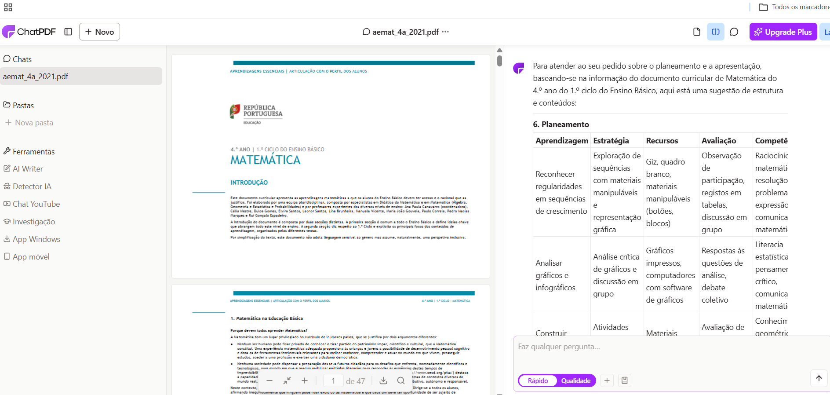Zoom out the PDF with minus icon
This screenshot has height=395, width=830.
(x=269, y=380)
